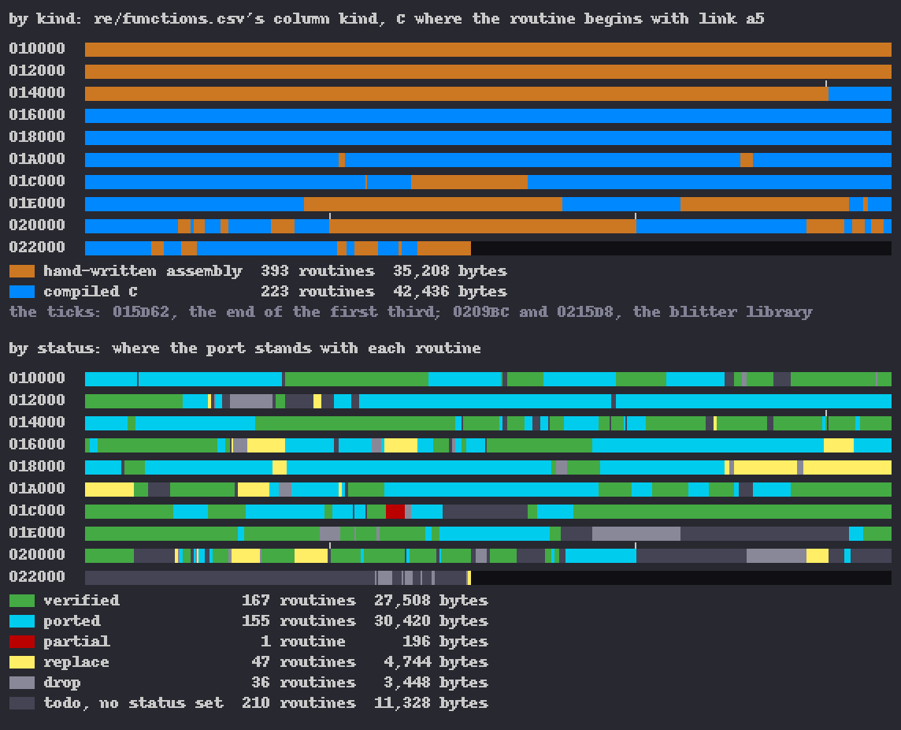This screenshot has height=730, width=901.
Task: Click the orange hand-written assembly legend swatch
Action: pos(22,271)
